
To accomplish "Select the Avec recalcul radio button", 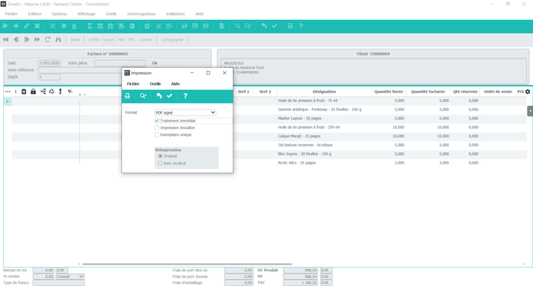I will (160, 163).
